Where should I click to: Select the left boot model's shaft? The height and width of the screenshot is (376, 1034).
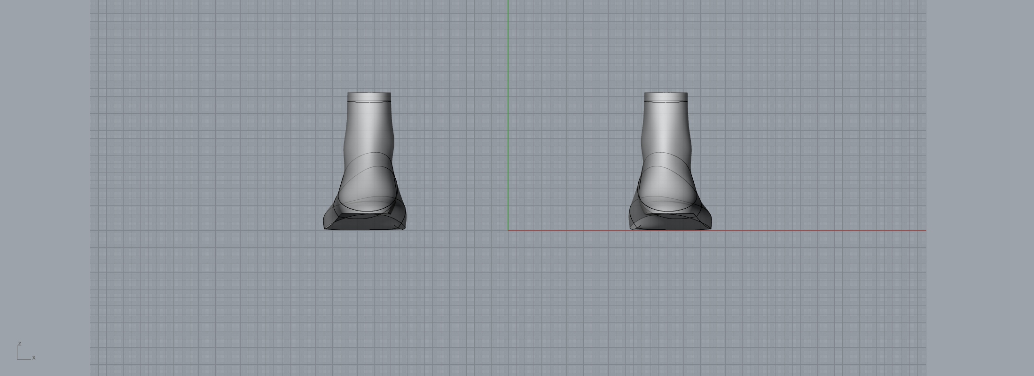tap(369, 122)
